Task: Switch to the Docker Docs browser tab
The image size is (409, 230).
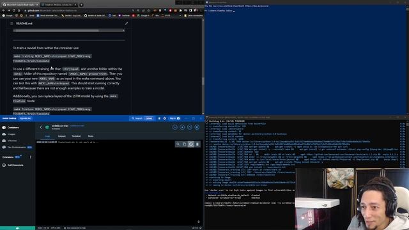Action: click(x=59, y=4)
